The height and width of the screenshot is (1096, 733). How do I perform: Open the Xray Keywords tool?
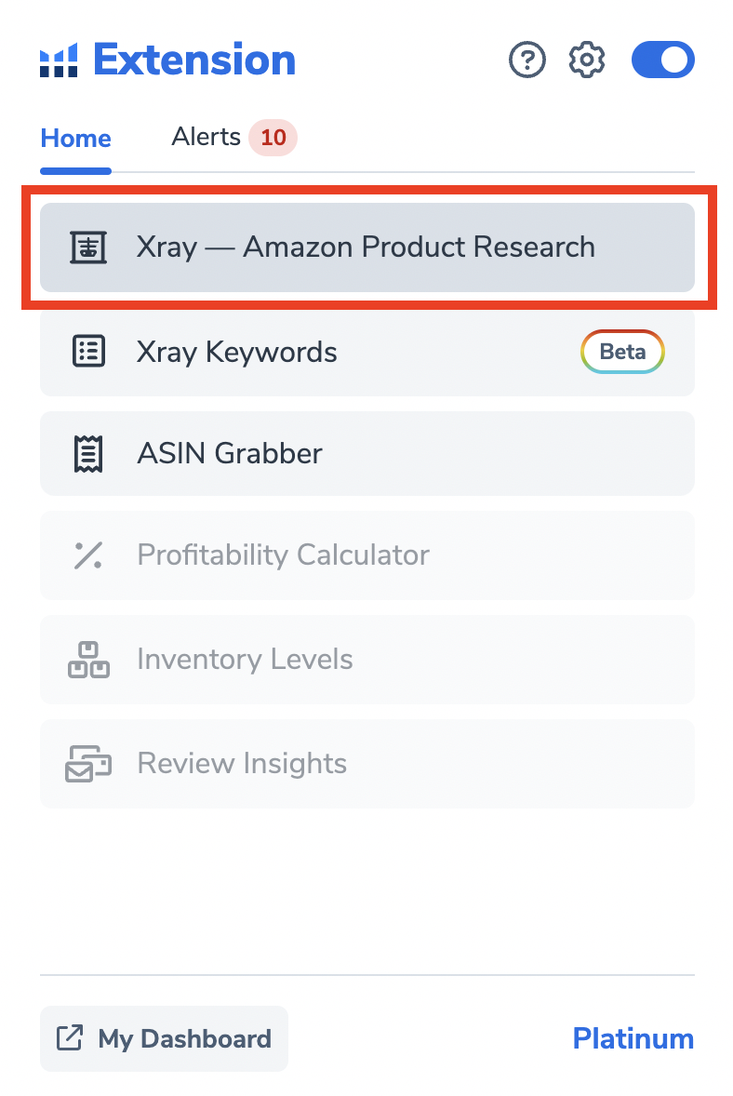click(x=366, y=352)
